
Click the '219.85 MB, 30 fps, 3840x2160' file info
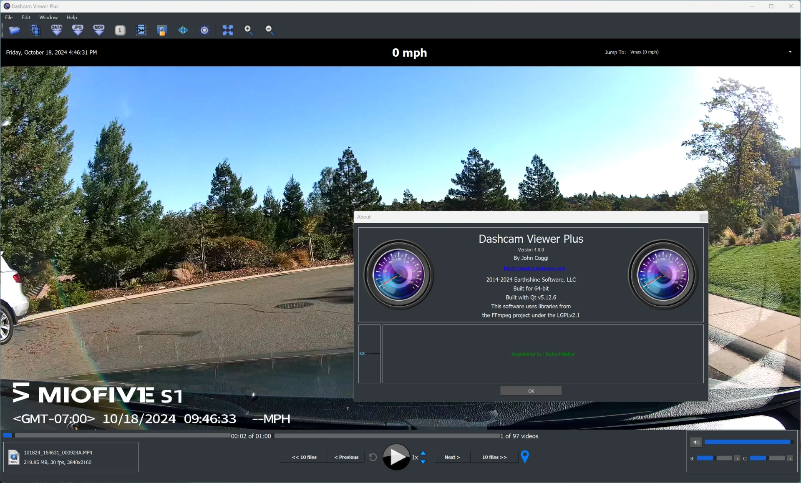[x=58, y=462]
